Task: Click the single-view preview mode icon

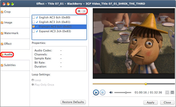Action: tap(167, 92)
